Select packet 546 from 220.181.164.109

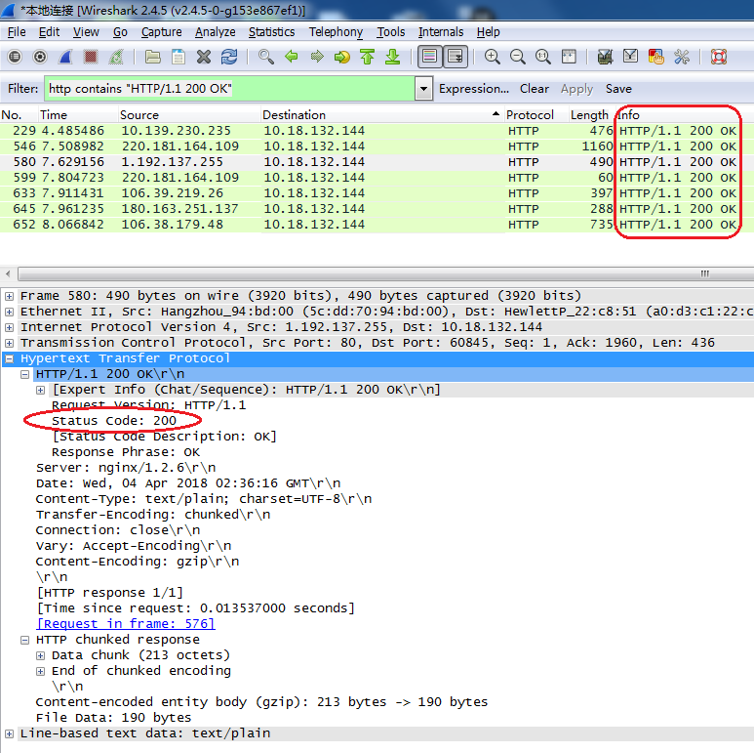point(377,146)
